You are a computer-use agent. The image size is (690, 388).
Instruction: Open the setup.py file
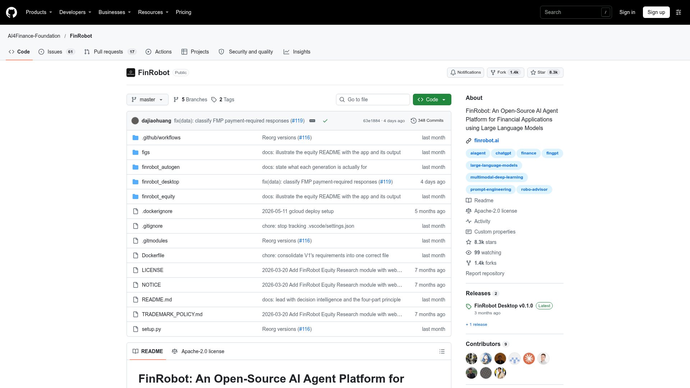click(151, 329)
